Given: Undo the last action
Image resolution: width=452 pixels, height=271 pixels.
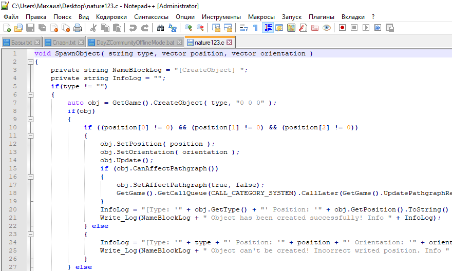Looking at the screenshot, I should click(x=133, y=28).
